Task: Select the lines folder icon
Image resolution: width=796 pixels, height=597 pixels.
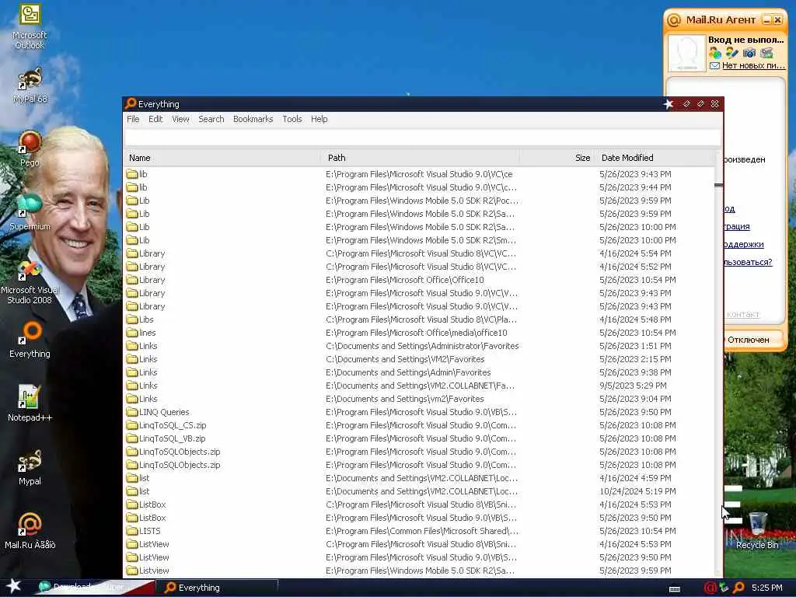Action: click(x=132, y=333)
